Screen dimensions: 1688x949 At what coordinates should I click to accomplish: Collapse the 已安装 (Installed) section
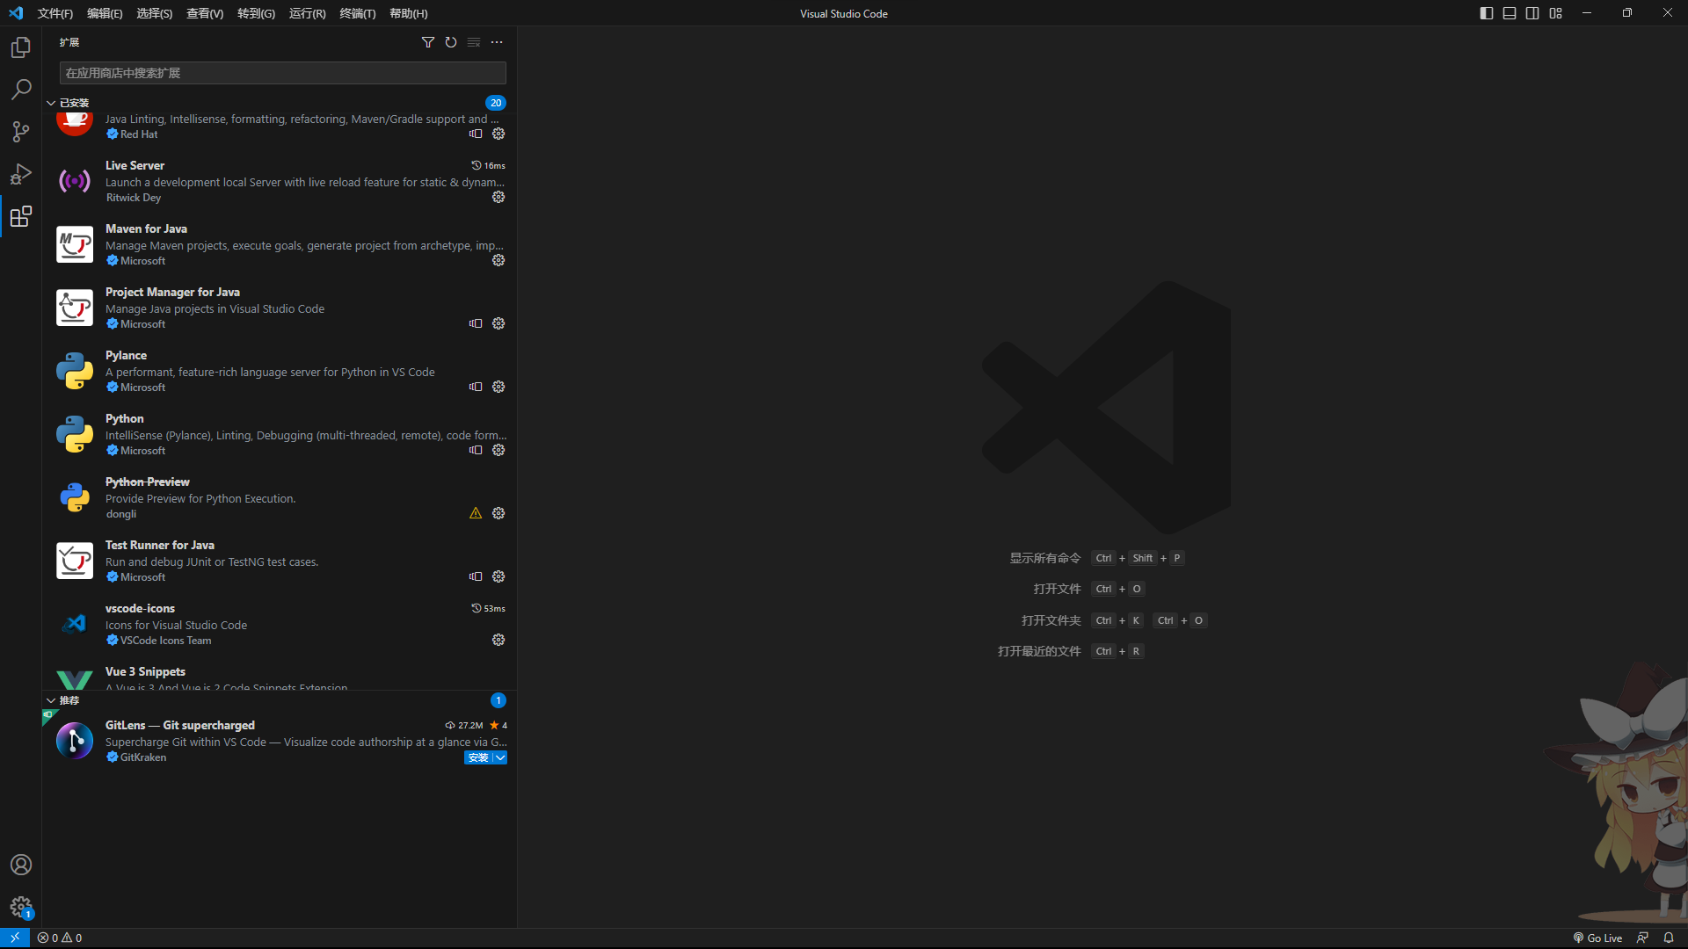point(51,103)
